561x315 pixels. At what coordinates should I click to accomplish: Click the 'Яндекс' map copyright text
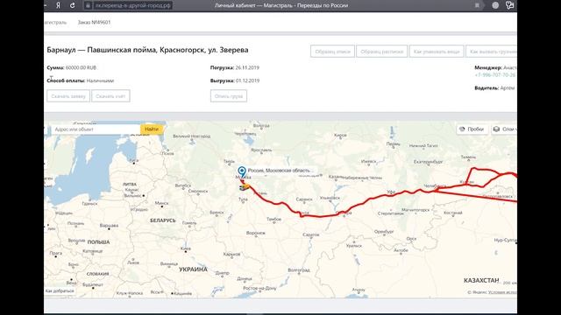480,292
